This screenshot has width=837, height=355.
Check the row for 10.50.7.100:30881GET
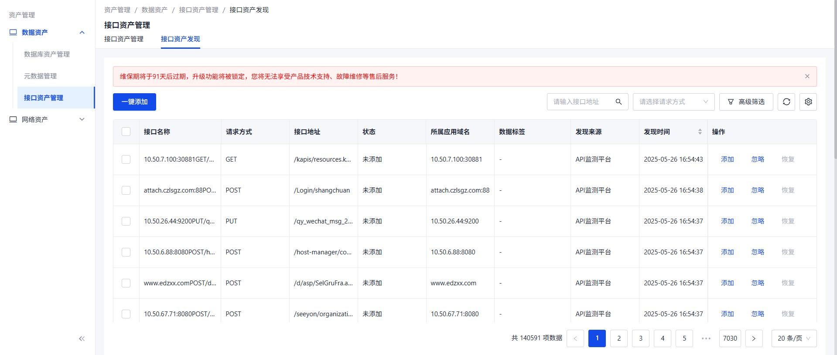click(x=126, y=159)
